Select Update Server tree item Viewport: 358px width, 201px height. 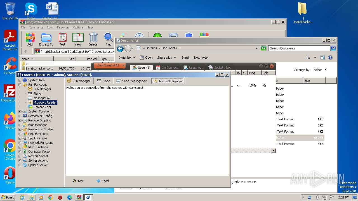tap(38, 165)
